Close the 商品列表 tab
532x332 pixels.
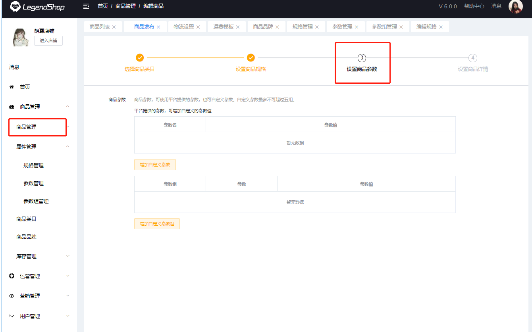point(114,27)
